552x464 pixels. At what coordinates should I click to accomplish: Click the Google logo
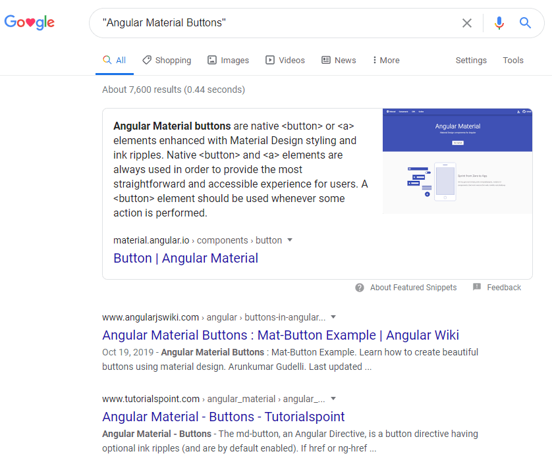30,23
